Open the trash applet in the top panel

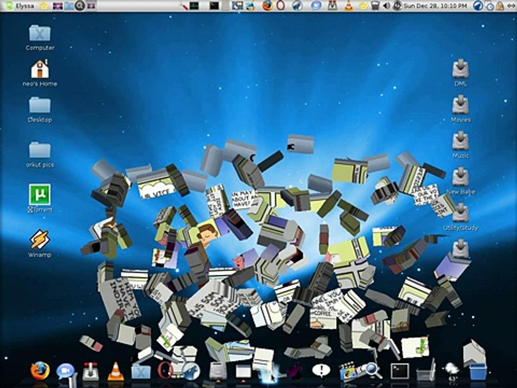(375, 5)
